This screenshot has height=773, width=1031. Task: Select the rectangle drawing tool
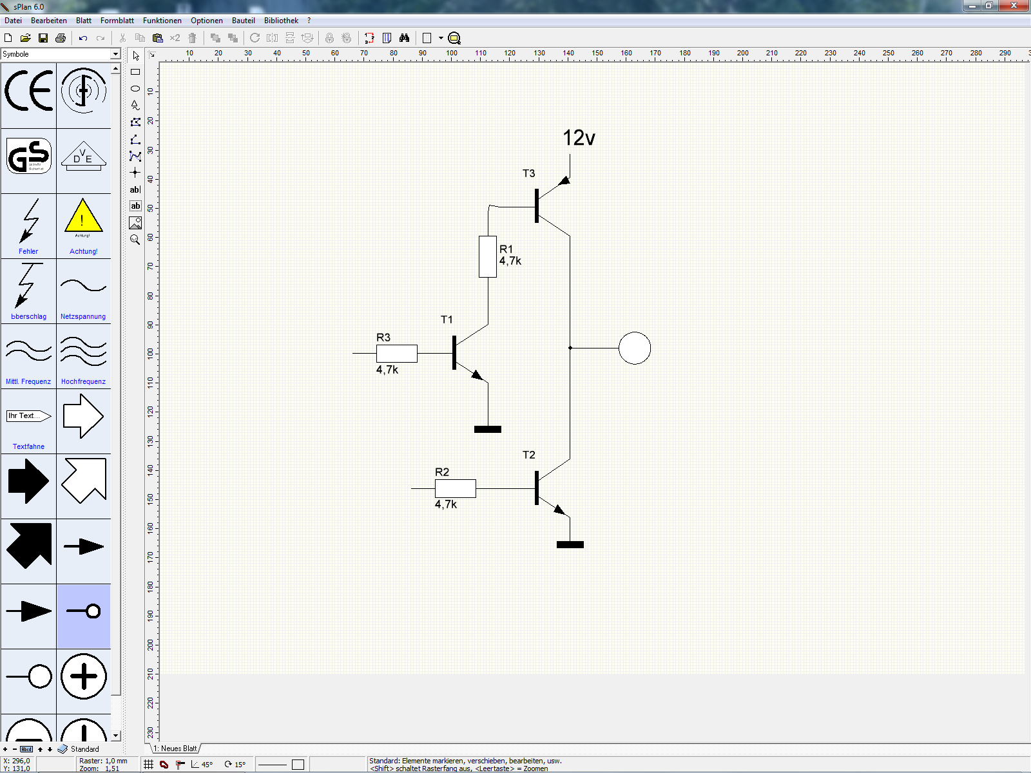click(x=135, y=72)
